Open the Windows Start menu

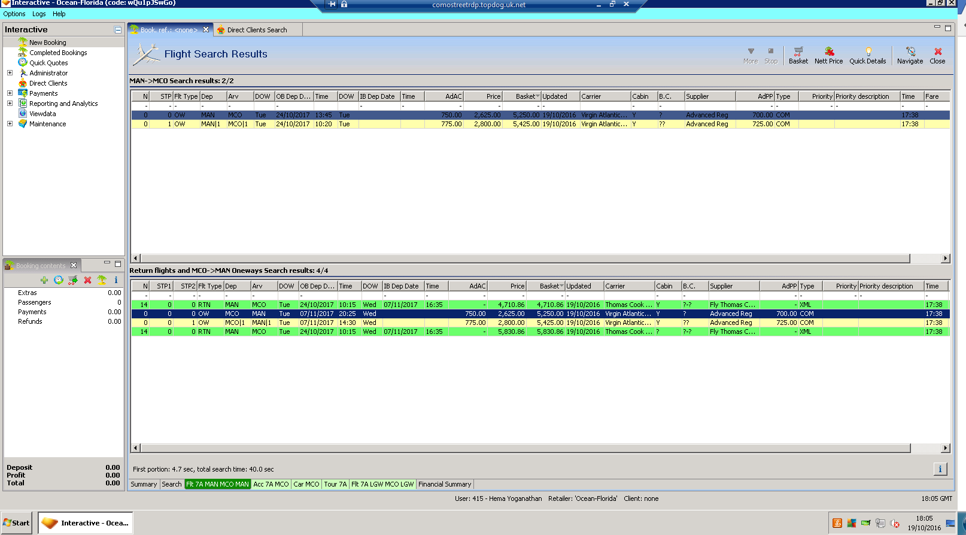[16, 523]
